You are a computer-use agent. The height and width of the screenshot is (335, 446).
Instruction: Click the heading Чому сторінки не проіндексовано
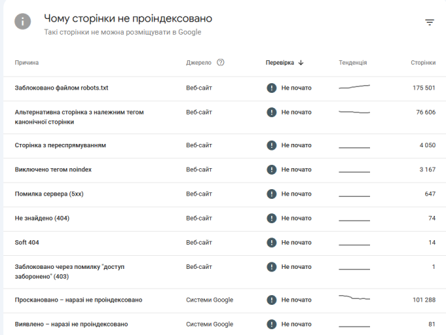pyautogui.click(x=128, y=18)
